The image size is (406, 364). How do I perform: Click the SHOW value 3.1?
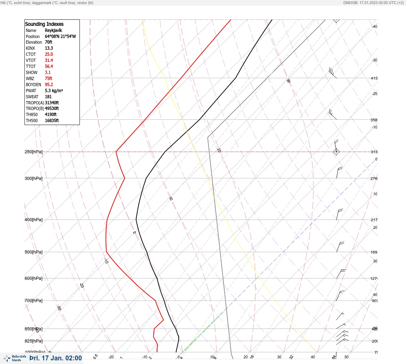tap(48, 72)
